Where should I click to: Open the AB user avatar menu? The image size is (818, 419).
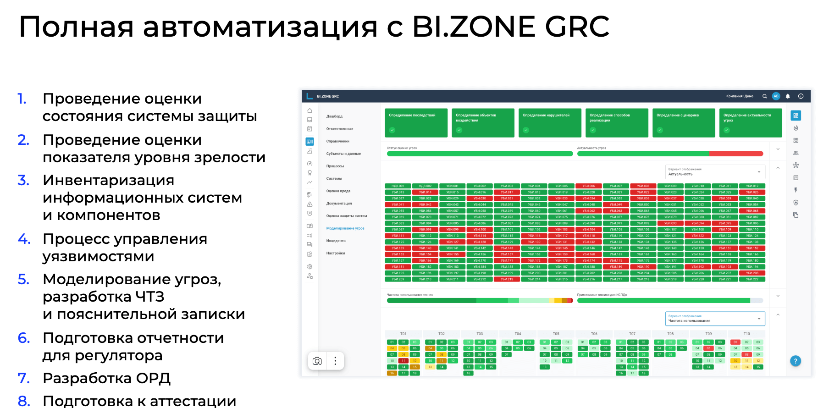pyautogui.click(x=776, y=96)
